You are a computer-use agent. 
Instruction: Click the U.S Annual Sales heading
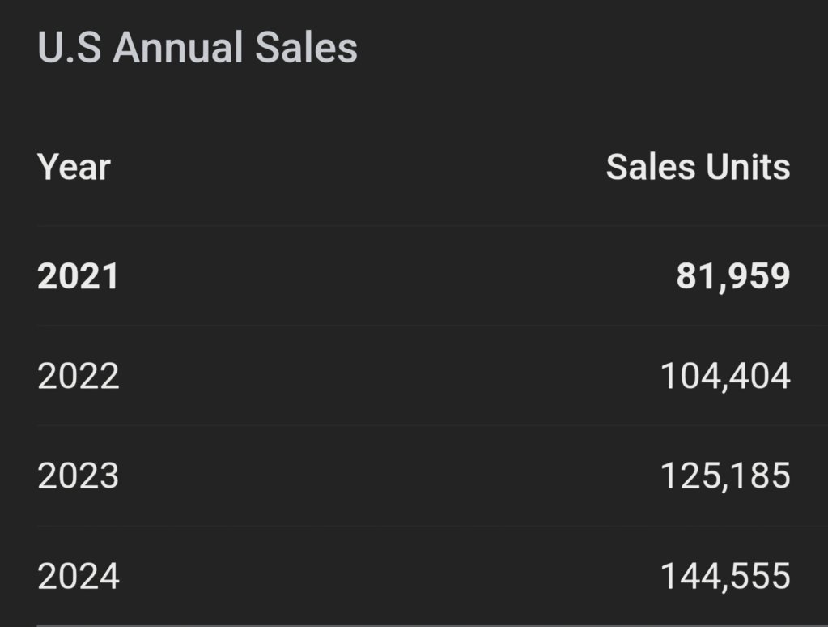[197, 47]
